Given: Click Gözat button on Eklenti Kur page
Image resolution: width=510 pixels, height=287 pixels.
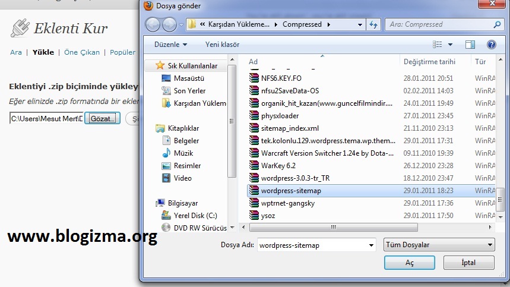Looking at the screenshot, I should coord(103,118).
